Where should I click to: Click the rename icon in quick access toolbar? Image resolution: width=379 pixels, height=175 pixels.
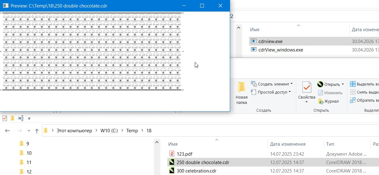[x=21, y=118]
